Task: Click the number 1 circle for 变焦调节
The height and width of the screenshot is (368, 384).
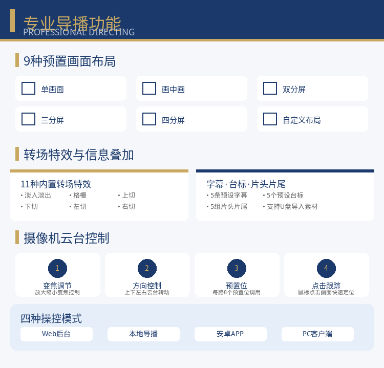Action: pyautogui.click(x=57, y=268)
